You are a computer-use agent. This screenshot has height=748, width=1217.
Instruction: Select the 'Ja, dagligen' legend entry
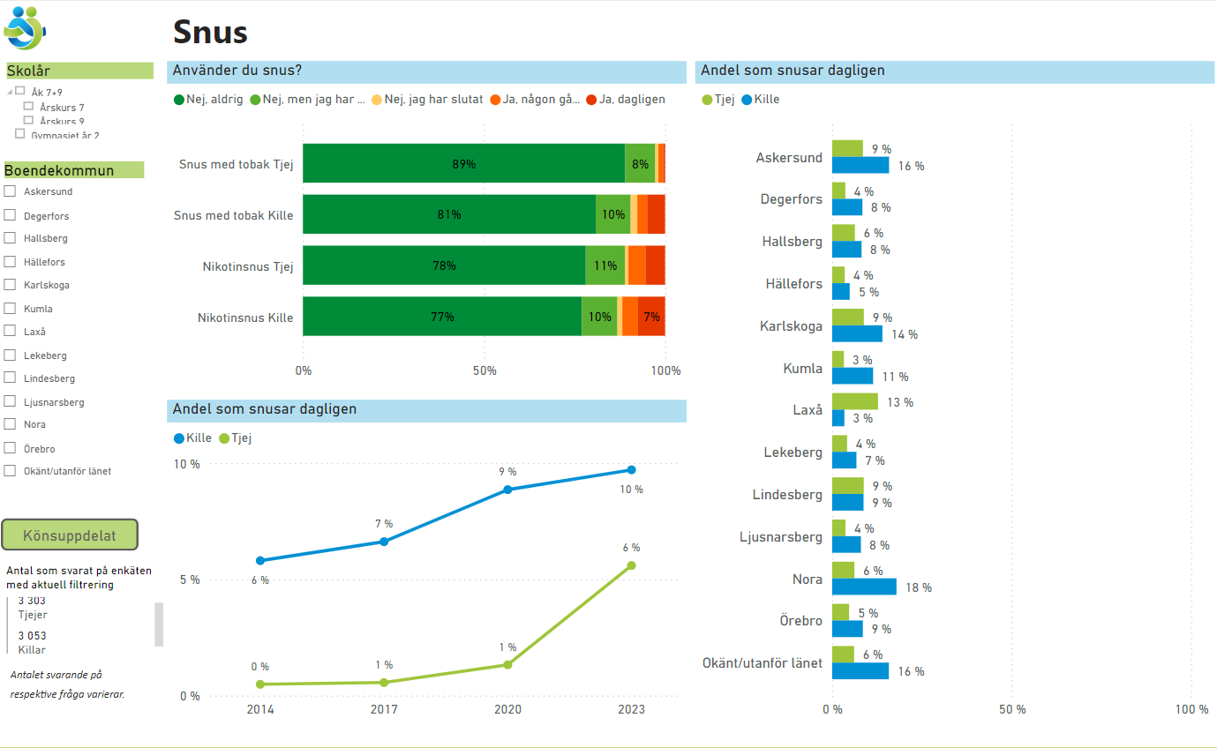[x=626, y=100]
